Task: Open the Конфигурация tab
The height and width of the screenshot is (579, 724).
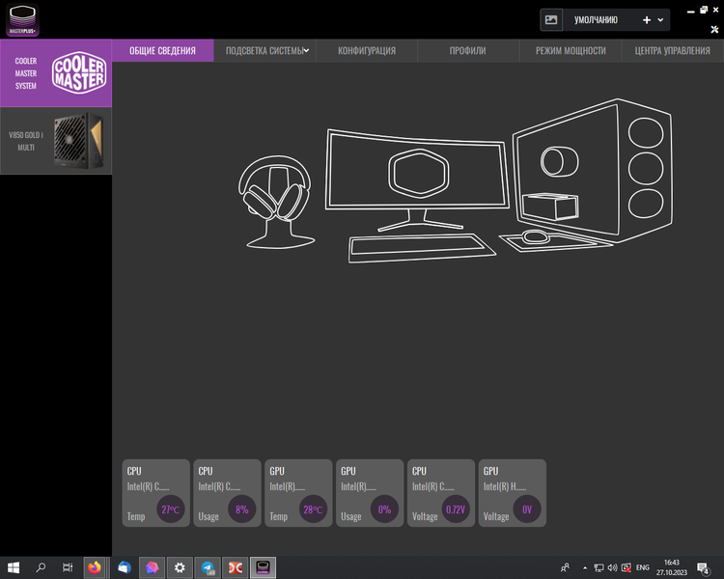Action: coord(367,50)
